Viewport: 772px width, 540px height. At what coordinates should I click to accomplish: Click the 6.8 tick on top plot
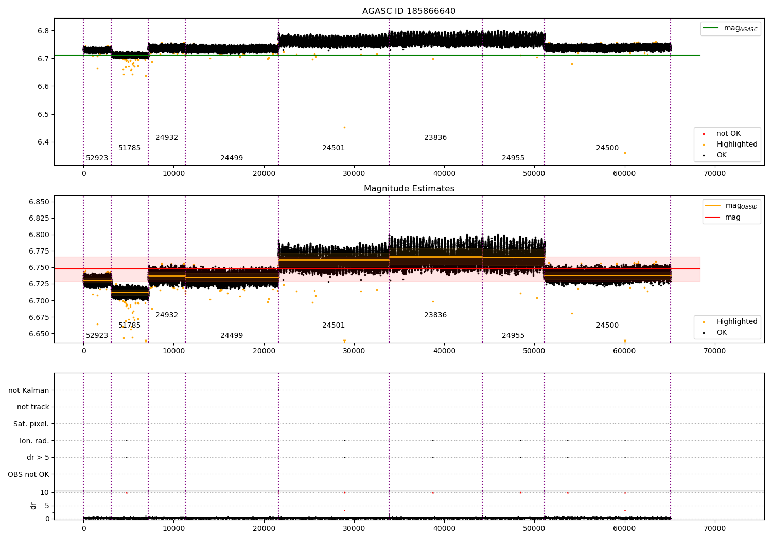click(43, 31)
